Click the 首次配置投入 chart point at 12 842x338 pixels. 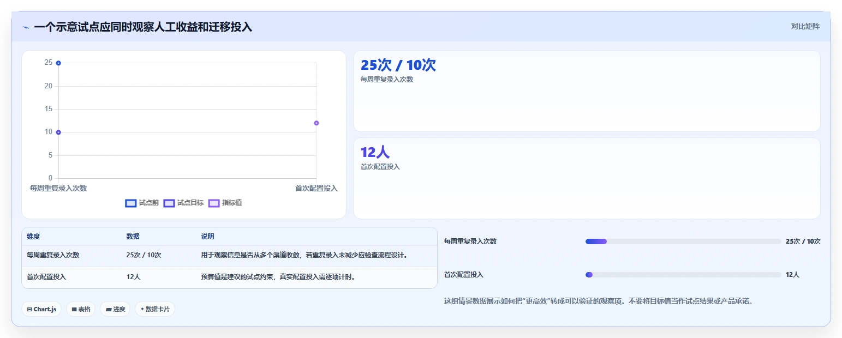click(x=317, y=123)
